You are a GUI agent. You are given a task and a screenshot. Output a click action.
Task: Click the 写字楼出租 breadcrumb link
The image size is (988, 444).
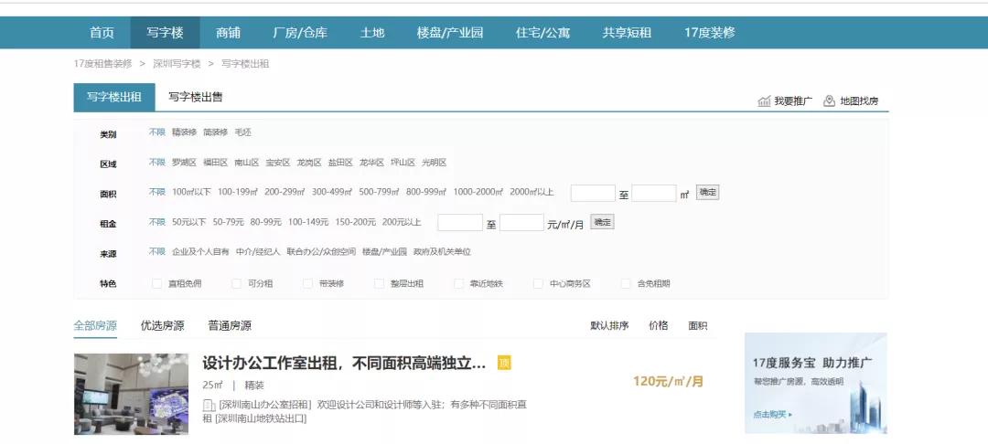245,64
